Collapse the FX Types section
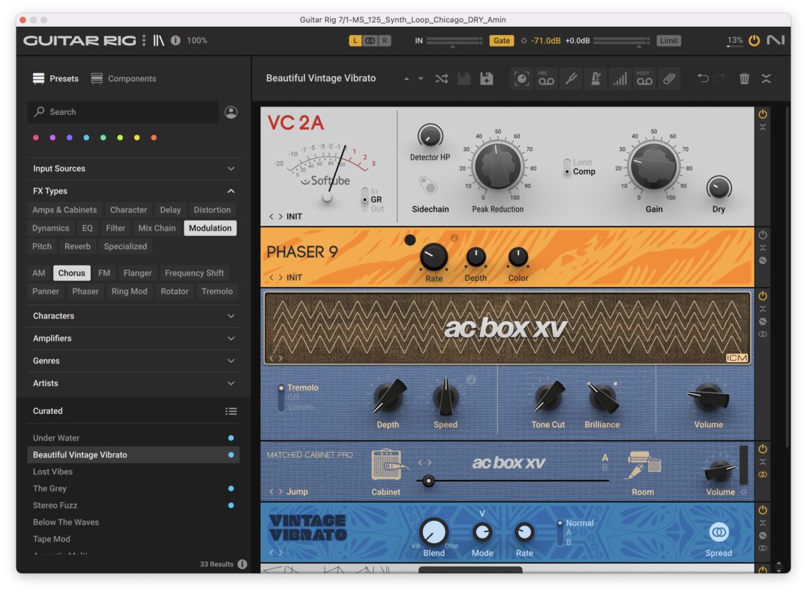Image resolution: width=807 pixels, height=592 pixels. point(229,191)
